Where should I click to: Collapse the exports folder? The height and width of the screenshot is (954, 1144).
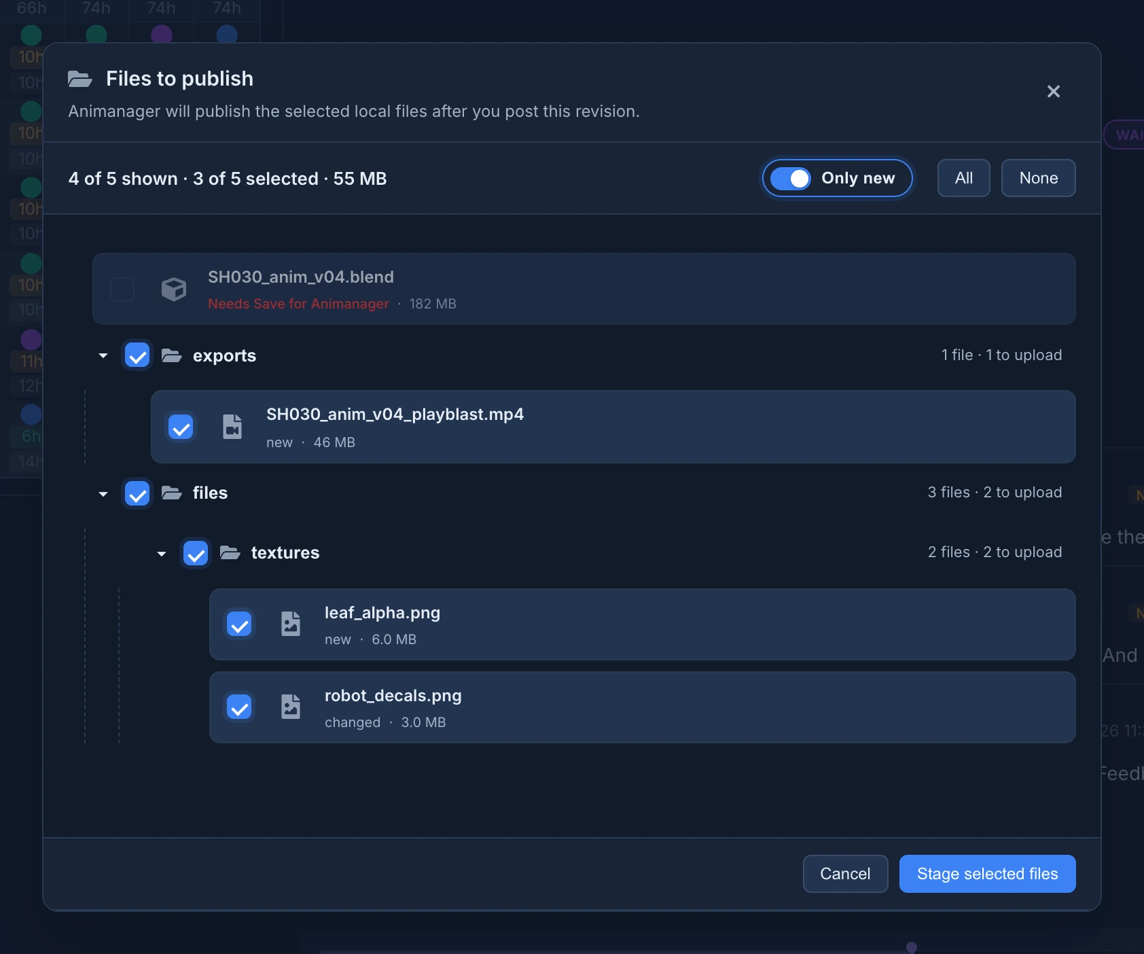click(x=103, y=355)
